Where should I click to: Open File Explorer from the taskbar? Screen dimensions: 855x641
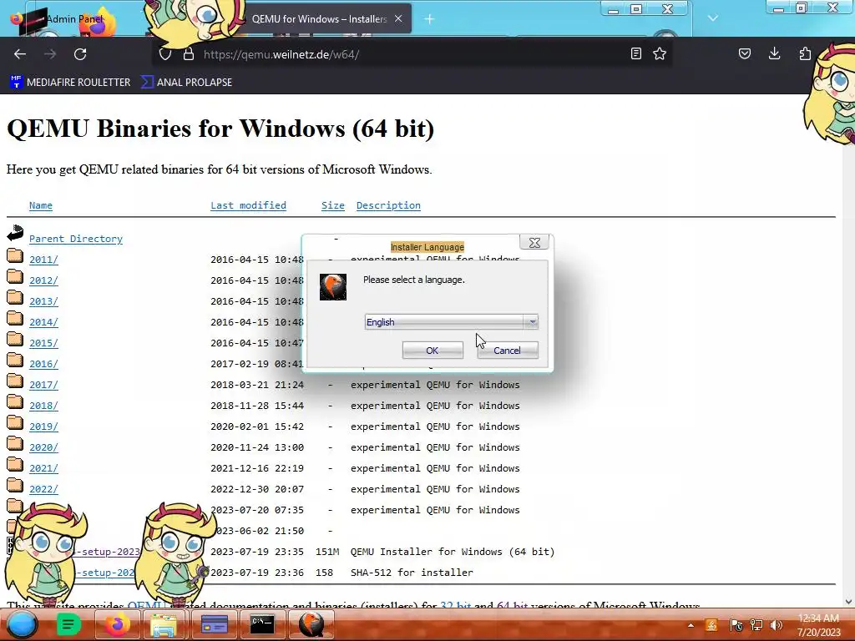pos(164,625)
